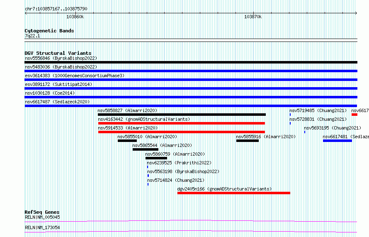Open nsv4163442 (gnomADStructuralVariants) label
Image resolution: width=369 pixels, height=237 pixels.
click(x=144, y=119)
